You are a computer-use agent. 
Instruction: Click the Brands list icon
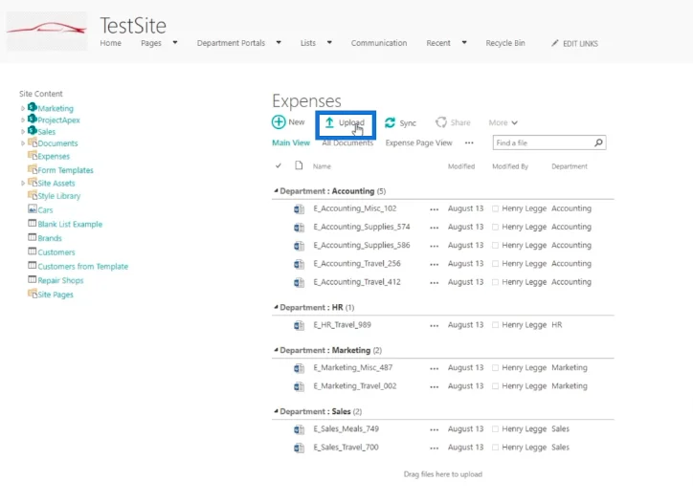tap(33, 237)
